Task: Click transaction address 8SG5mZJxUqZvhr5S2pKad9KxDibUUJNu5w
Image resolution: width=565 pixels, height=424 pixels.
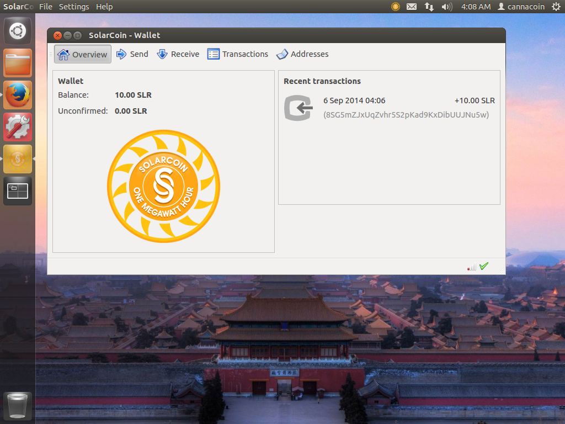Action: click(406, 115)
